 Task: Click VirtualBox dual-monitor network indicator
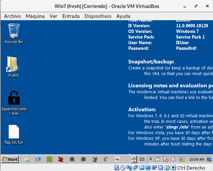point(135,168)
